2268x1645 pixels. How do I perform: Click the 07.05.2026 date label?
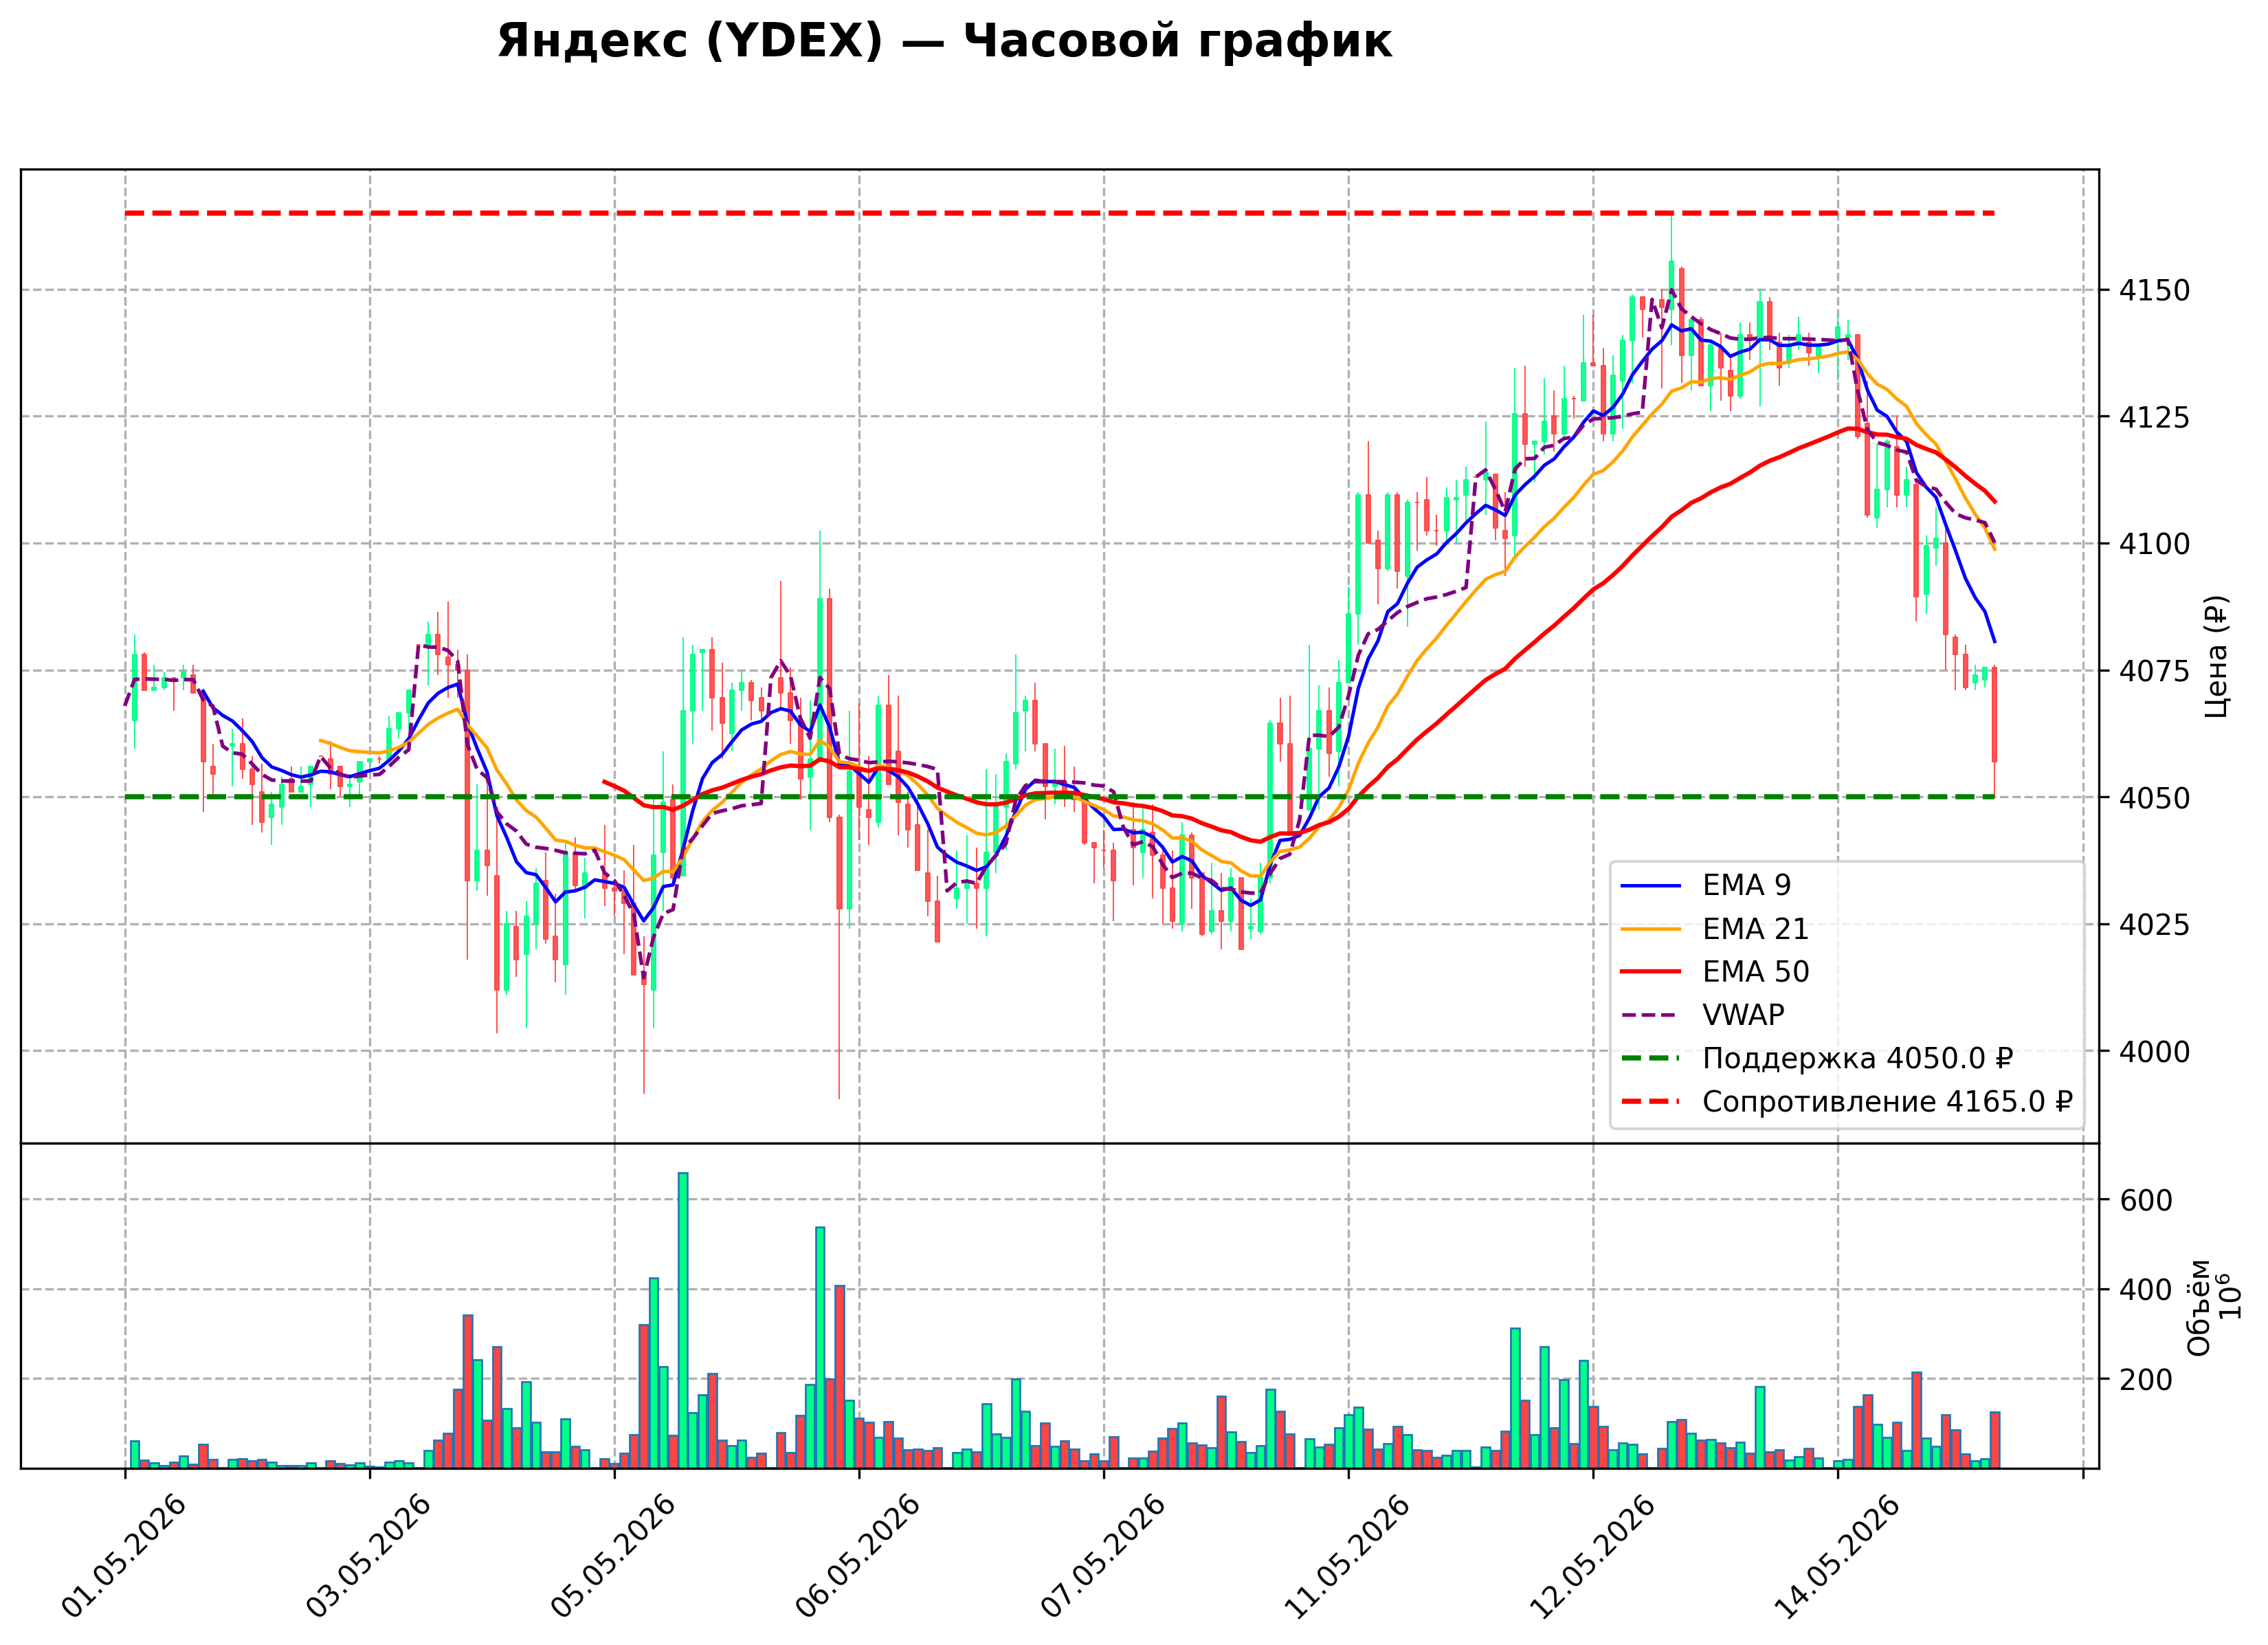point(1103,1557)
